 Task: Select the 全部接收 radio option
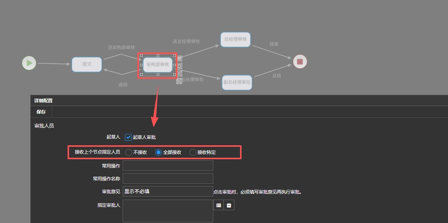coord(159,152)
